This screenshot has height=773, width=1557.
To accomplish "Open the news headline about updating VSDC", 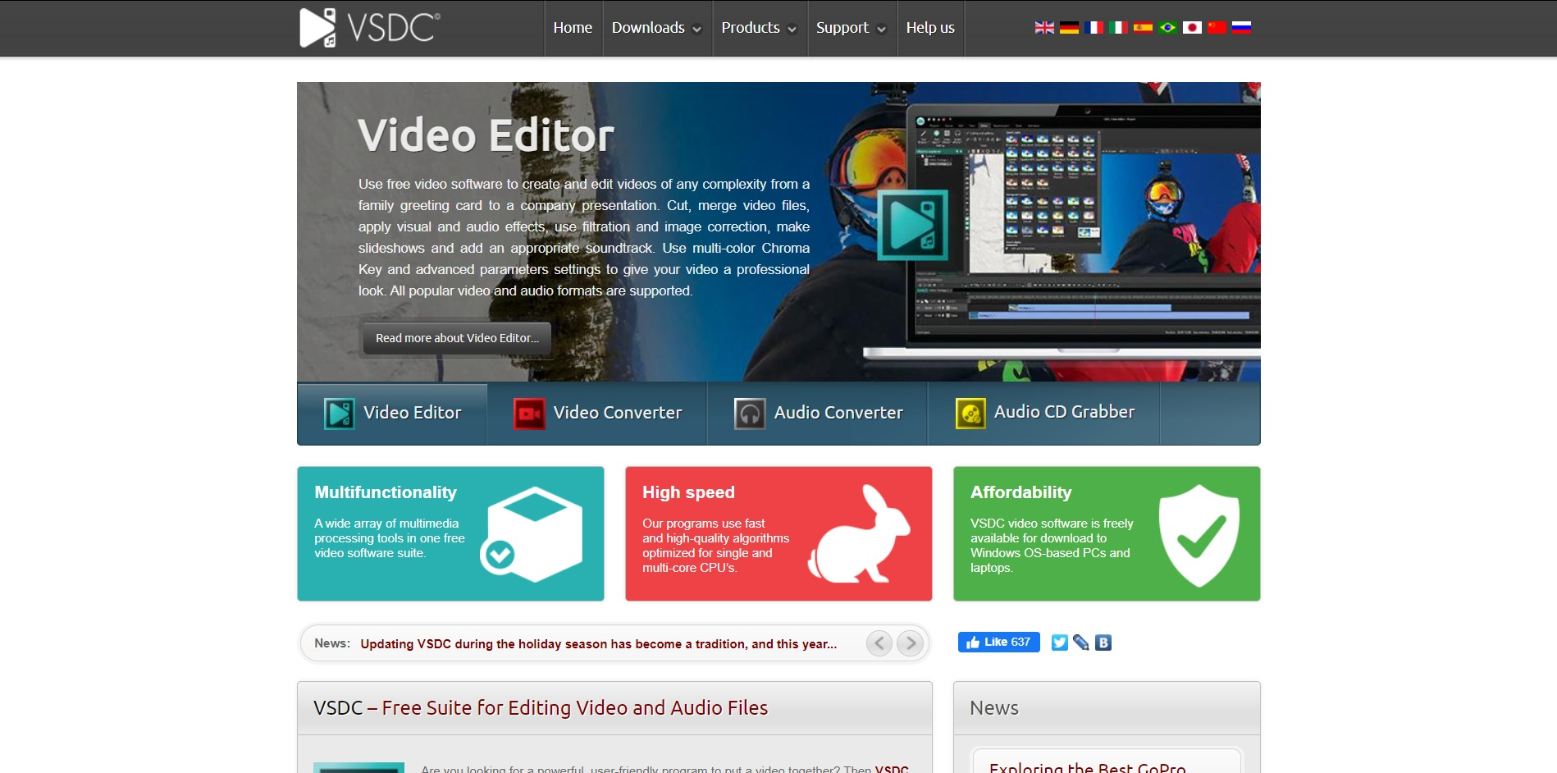I will click(599, 644).
